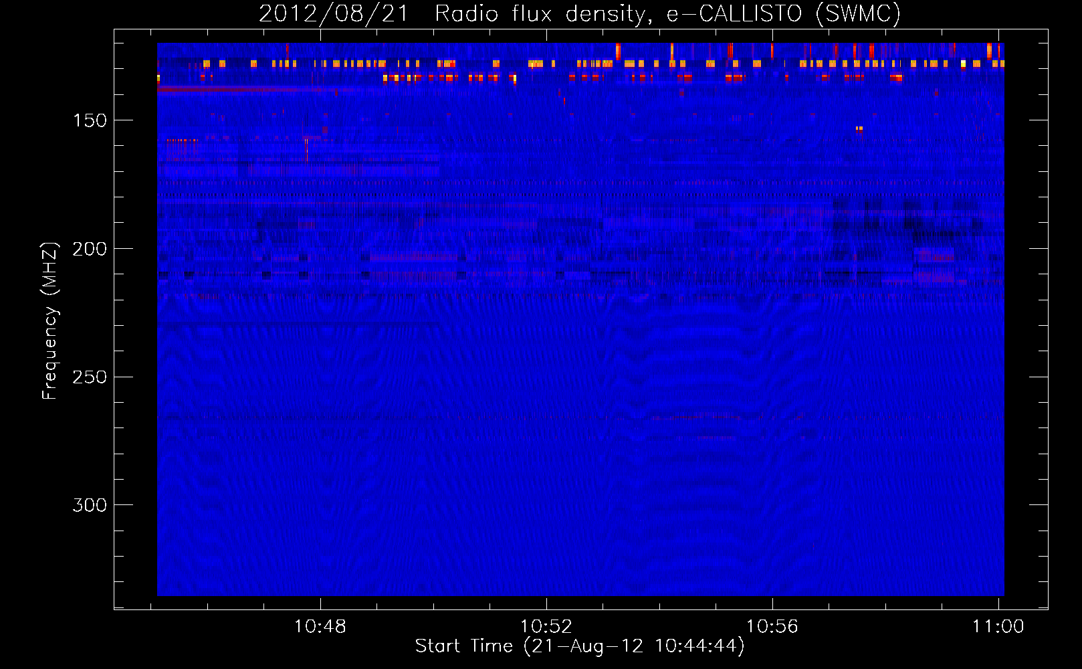The image size is (1082, 669).
Task: Click the 300 frequency tick label
Action: (90, 505)
